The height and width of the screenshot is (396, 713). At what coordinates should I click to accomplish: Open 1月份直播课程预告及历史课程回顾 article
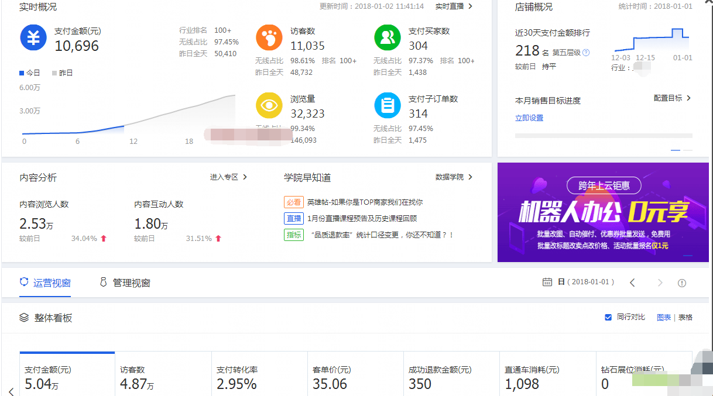pos(362,218)
